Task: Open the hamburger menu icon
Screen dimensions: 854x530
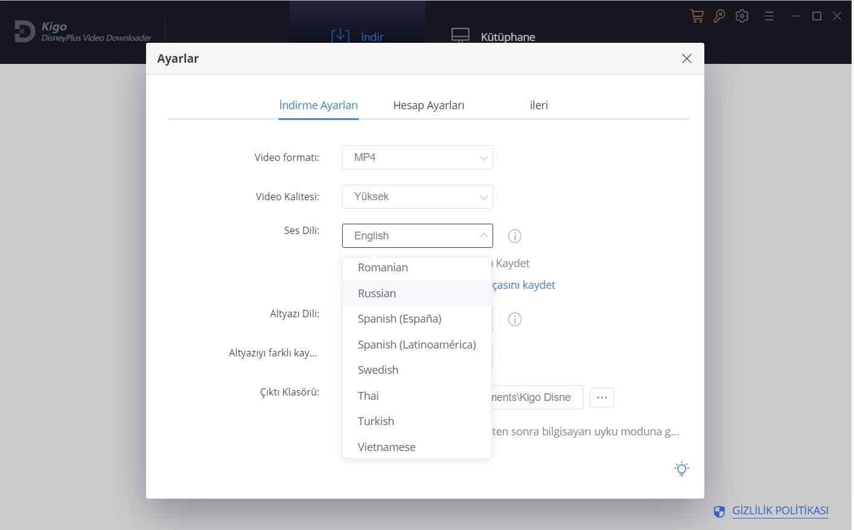Action: 769,16
